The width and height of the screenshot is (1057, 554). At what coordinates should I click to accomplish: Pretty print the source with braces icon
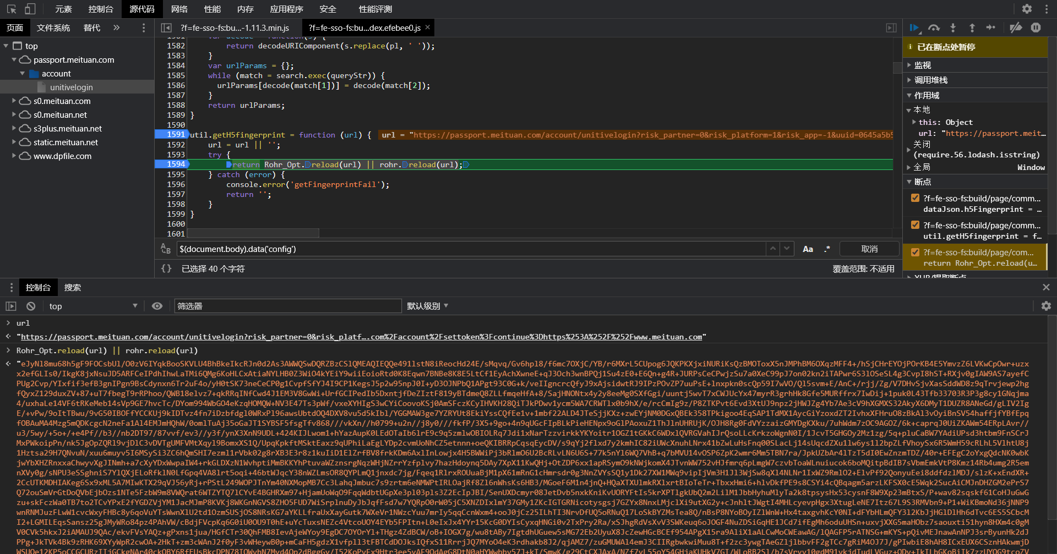coord(166,268)
